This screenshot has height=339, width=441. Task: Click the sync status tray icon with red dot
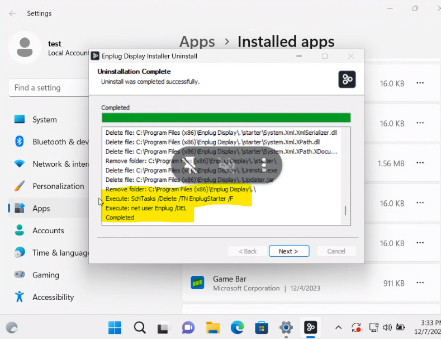[x=357, y=327]
